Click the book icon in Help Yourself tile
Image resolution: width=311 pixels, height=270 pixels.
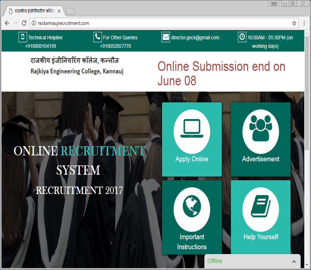(x=261, y=206)
